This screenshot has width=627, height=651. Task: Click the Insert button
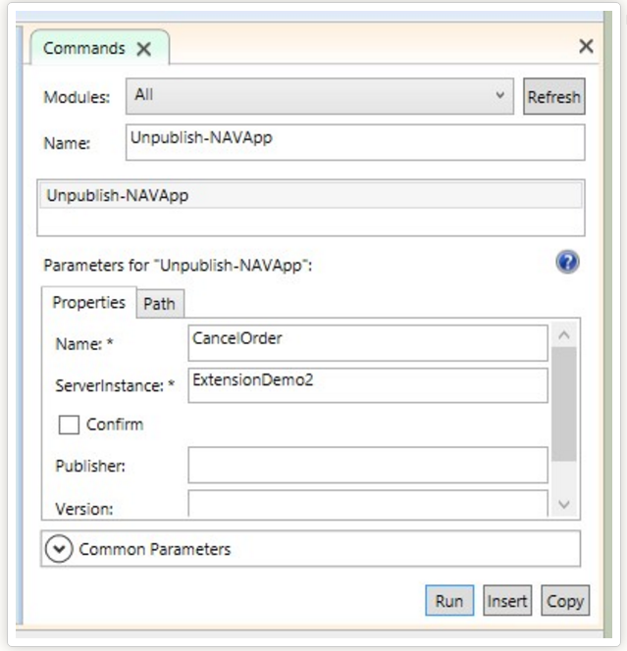point(507,600)
